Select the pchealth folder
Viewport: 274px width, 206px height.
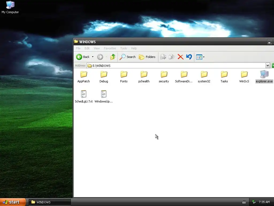(144, 77)
